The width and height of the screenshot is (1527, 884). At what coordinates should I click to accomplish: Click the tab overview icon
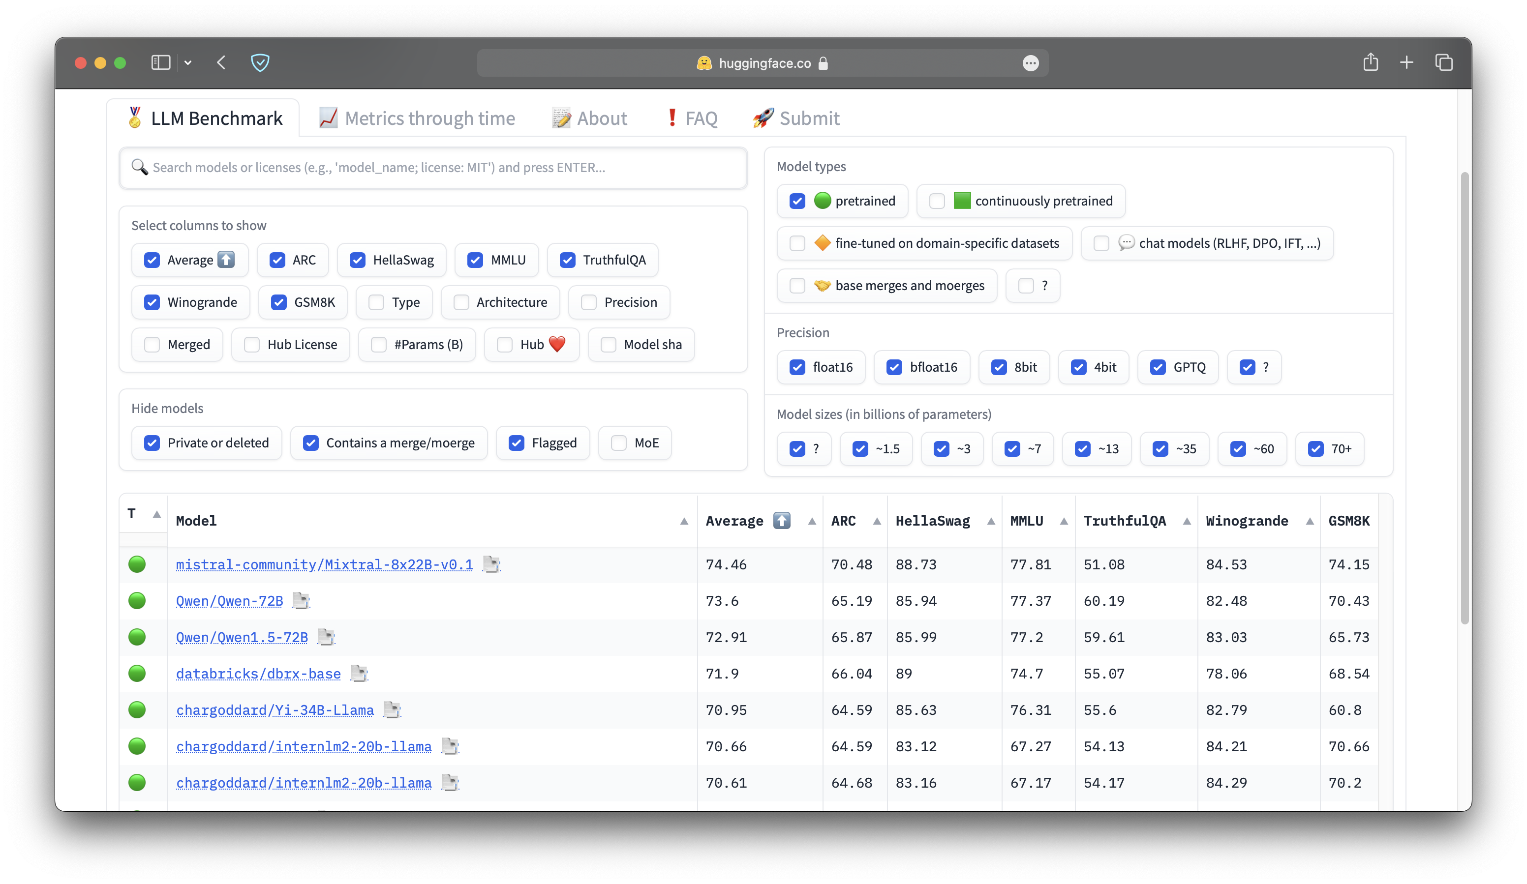coord(1444,62)
